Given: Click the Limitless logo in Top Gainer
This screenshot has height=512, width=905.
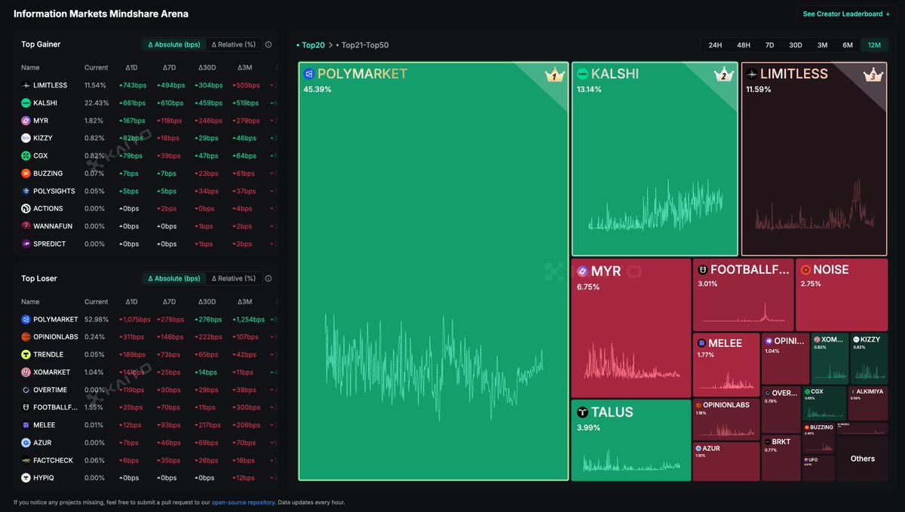Looking at the screenshot, I should pos(26,85).
